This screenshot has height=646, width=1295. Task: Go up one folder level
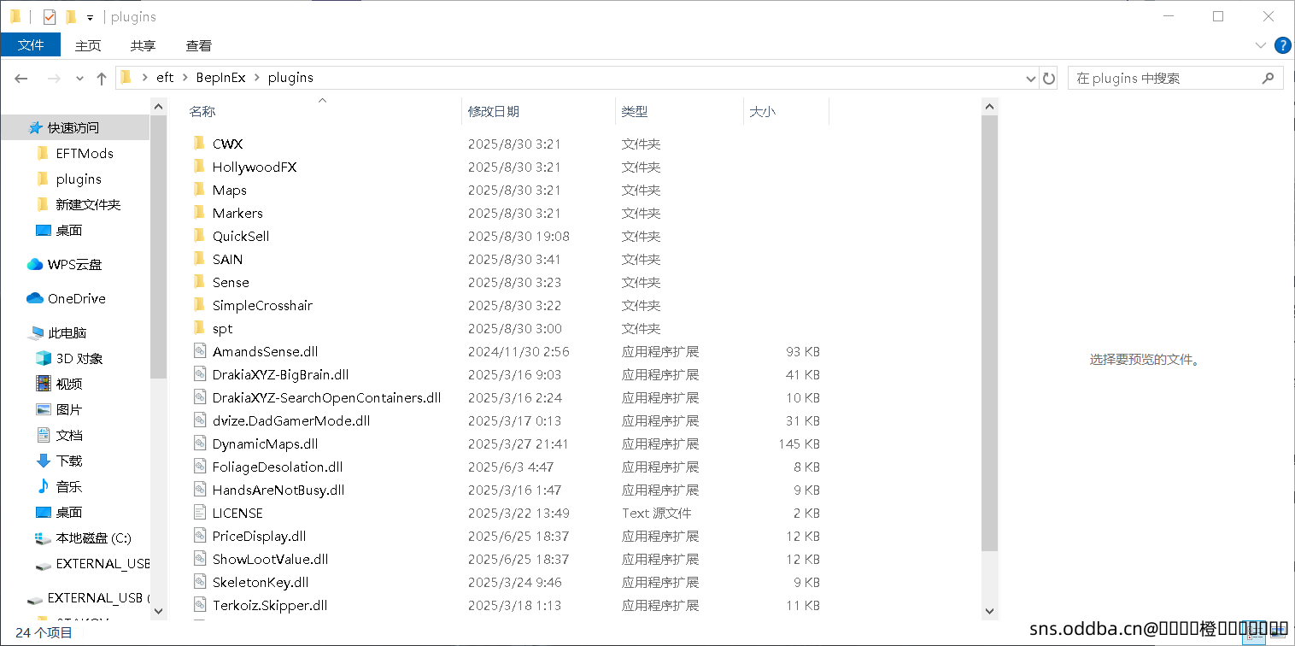tap(102, 78)
